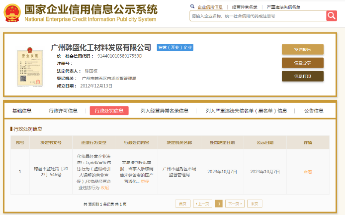Click the 决定书文号 column header

click(x=51, y=142)
